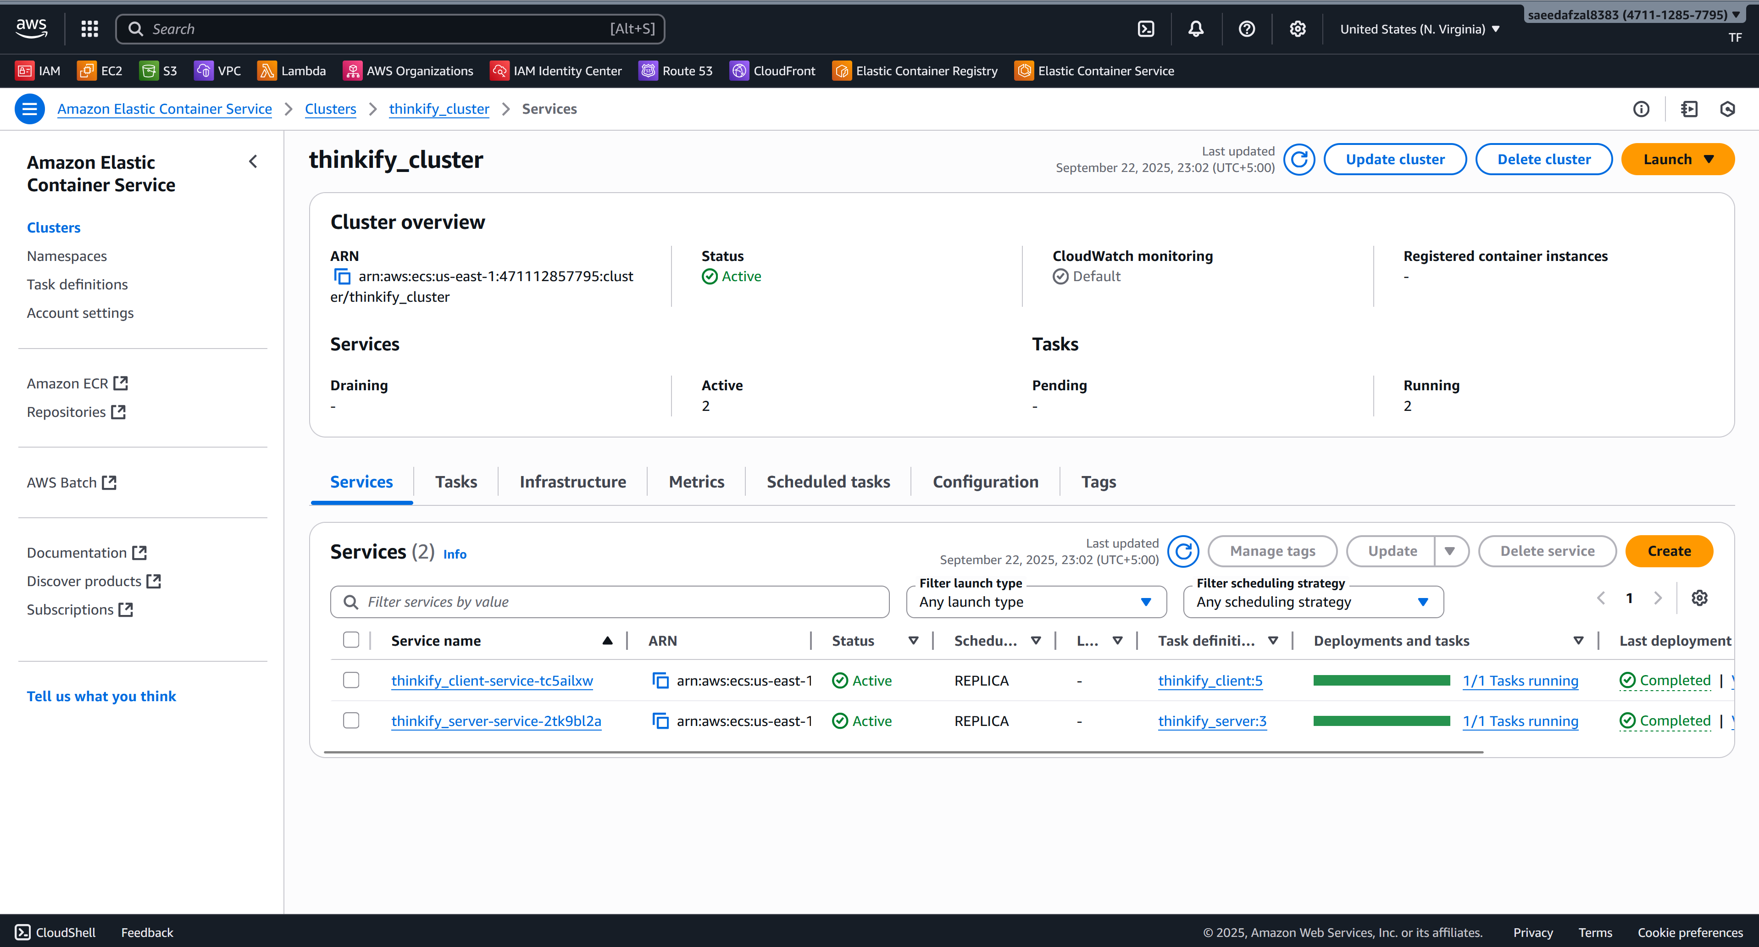Collapse the side navigation panel
Screen dimensions: 1759x947
[253, 162]
